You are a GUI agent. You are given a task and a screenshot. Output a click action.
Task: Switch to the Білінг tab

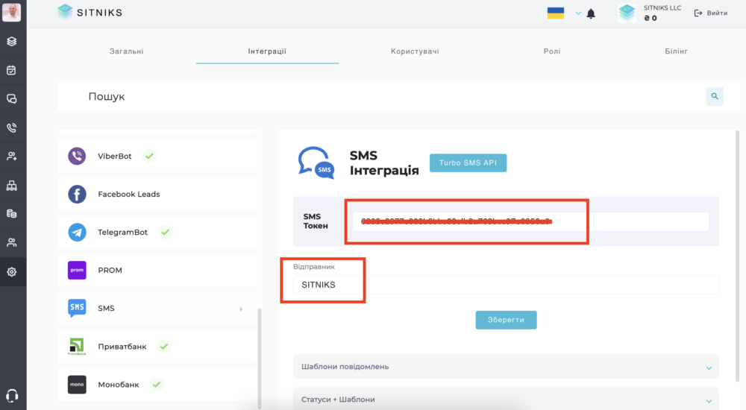pos(676,51)
